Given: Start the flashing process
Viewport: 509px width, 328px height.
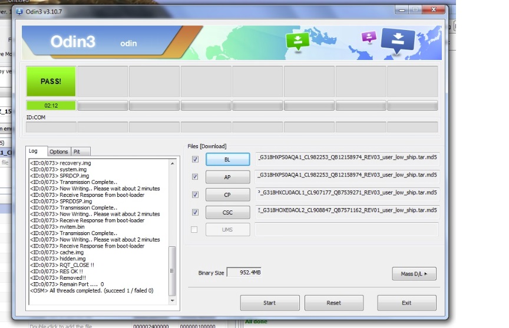Looking at the screenshot, I should 269,303.
